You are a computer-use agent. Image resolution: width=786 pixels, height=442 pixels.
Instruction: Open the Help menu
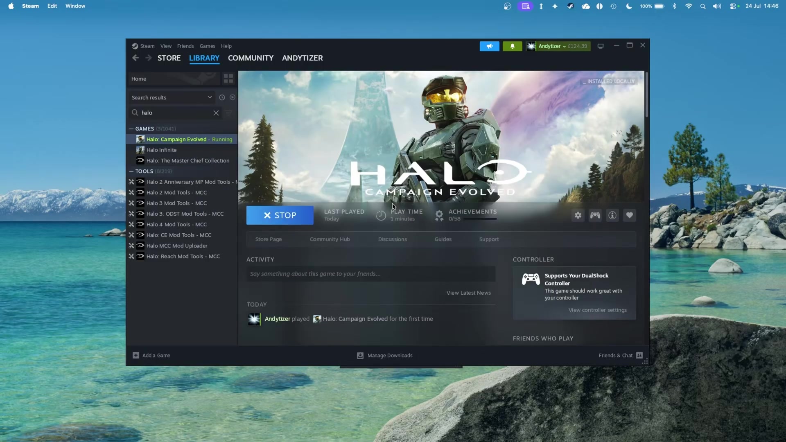pos(226,46)
